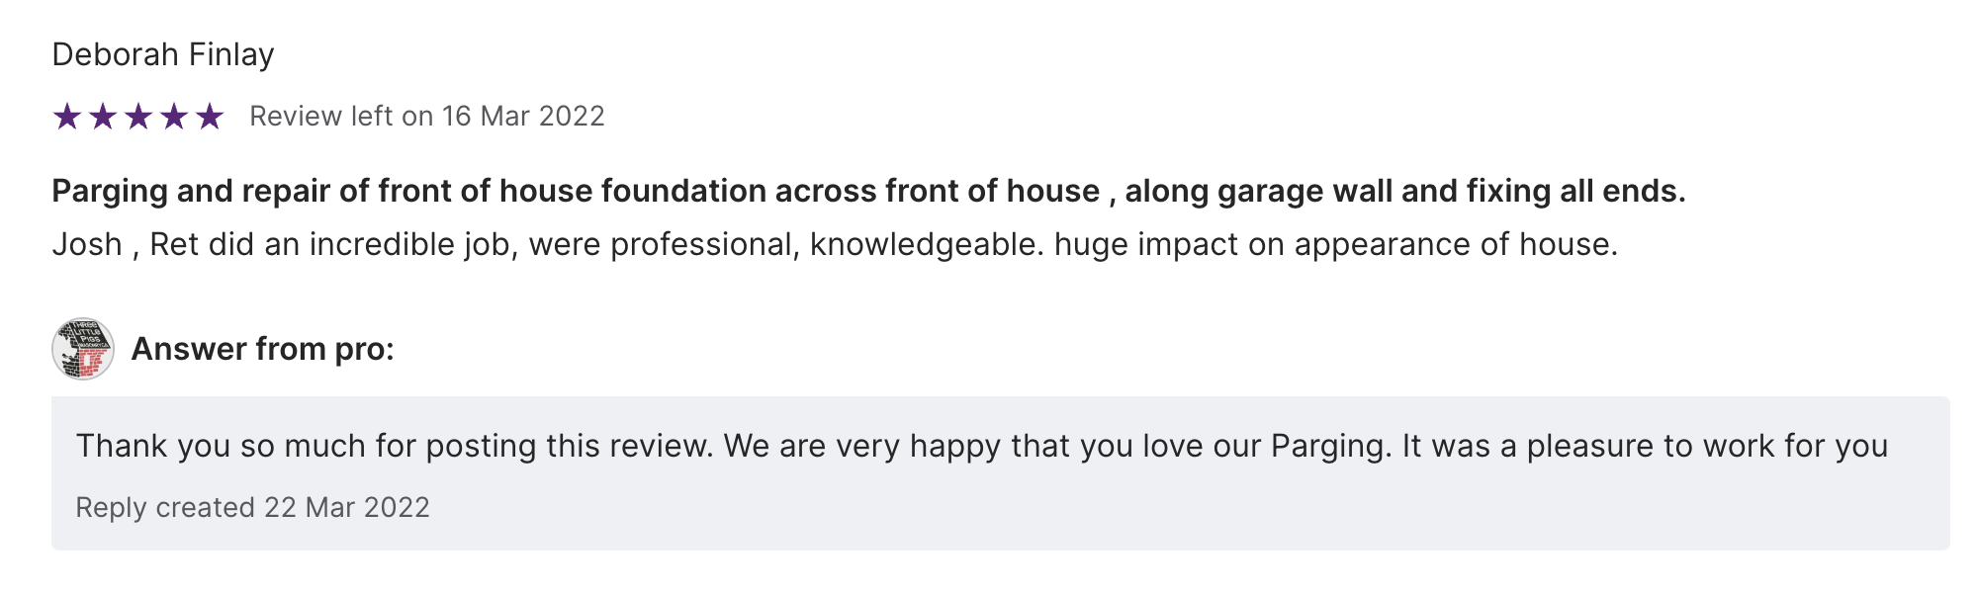
Task: Open the pro's round logo avatar
Action: 83,349
